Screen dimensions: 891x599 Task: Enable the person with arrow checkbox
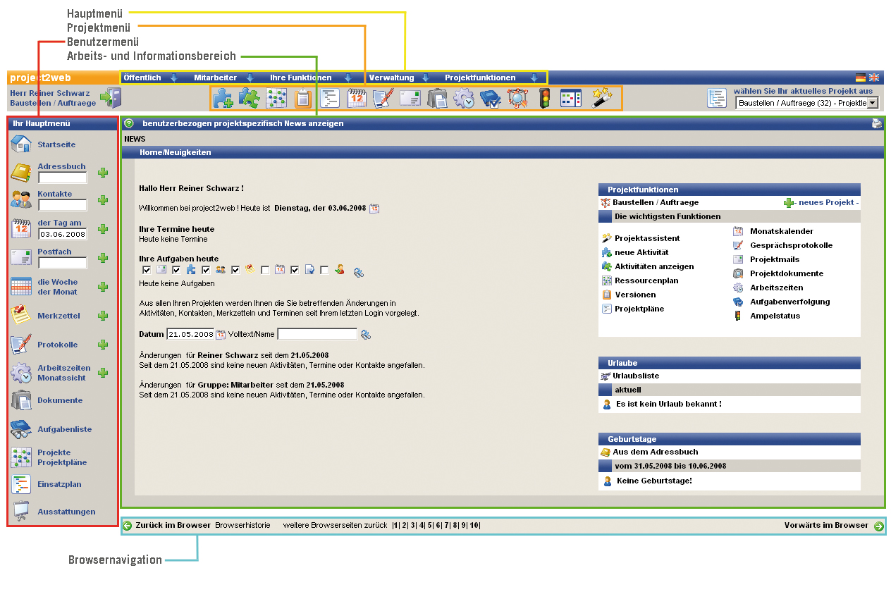coord(324,270)
